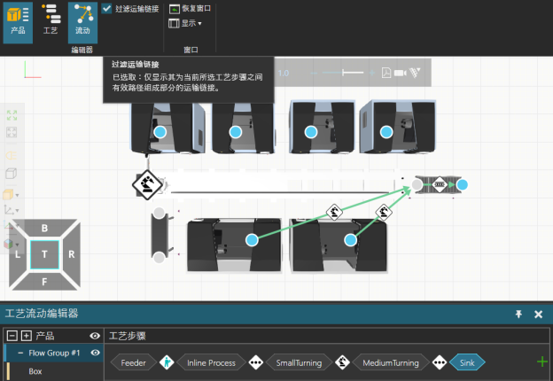Uncheck 过滤运输链接 filter checkbox
553x381 pixels.
(x=107, y=9)
